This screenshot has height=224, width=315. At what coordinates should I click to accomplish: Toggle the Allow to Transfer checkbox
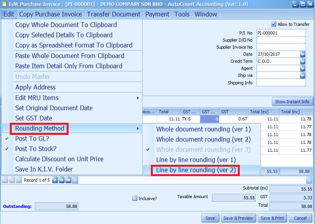tap(274, 24)
